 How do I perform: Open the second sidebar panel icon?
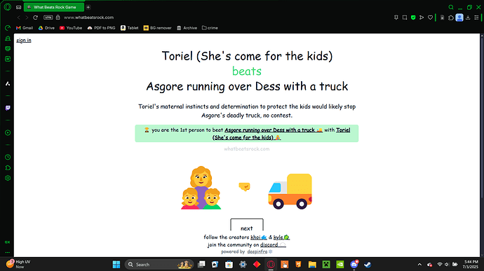pyautogui.click(x=8, y=39)
